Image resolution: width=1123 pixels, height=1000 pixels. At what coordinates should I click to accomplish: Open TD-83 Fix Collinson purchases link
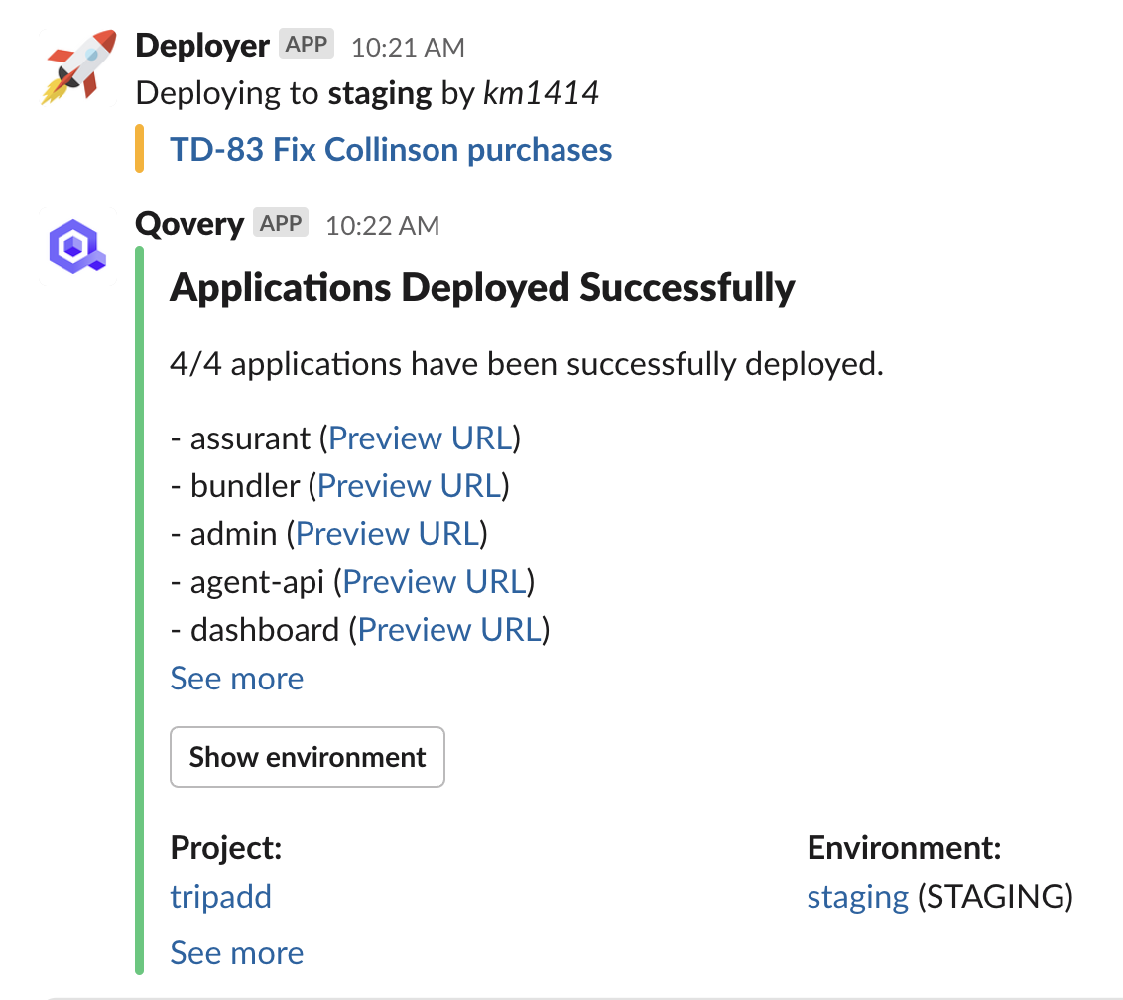(391, 150)
